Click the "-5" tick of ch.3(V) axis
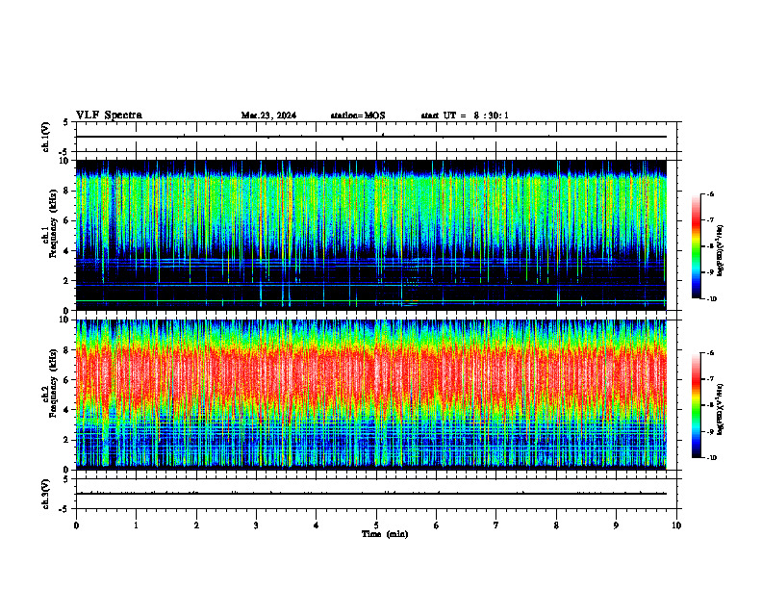The image size is (762, 589). click(65, 509)
